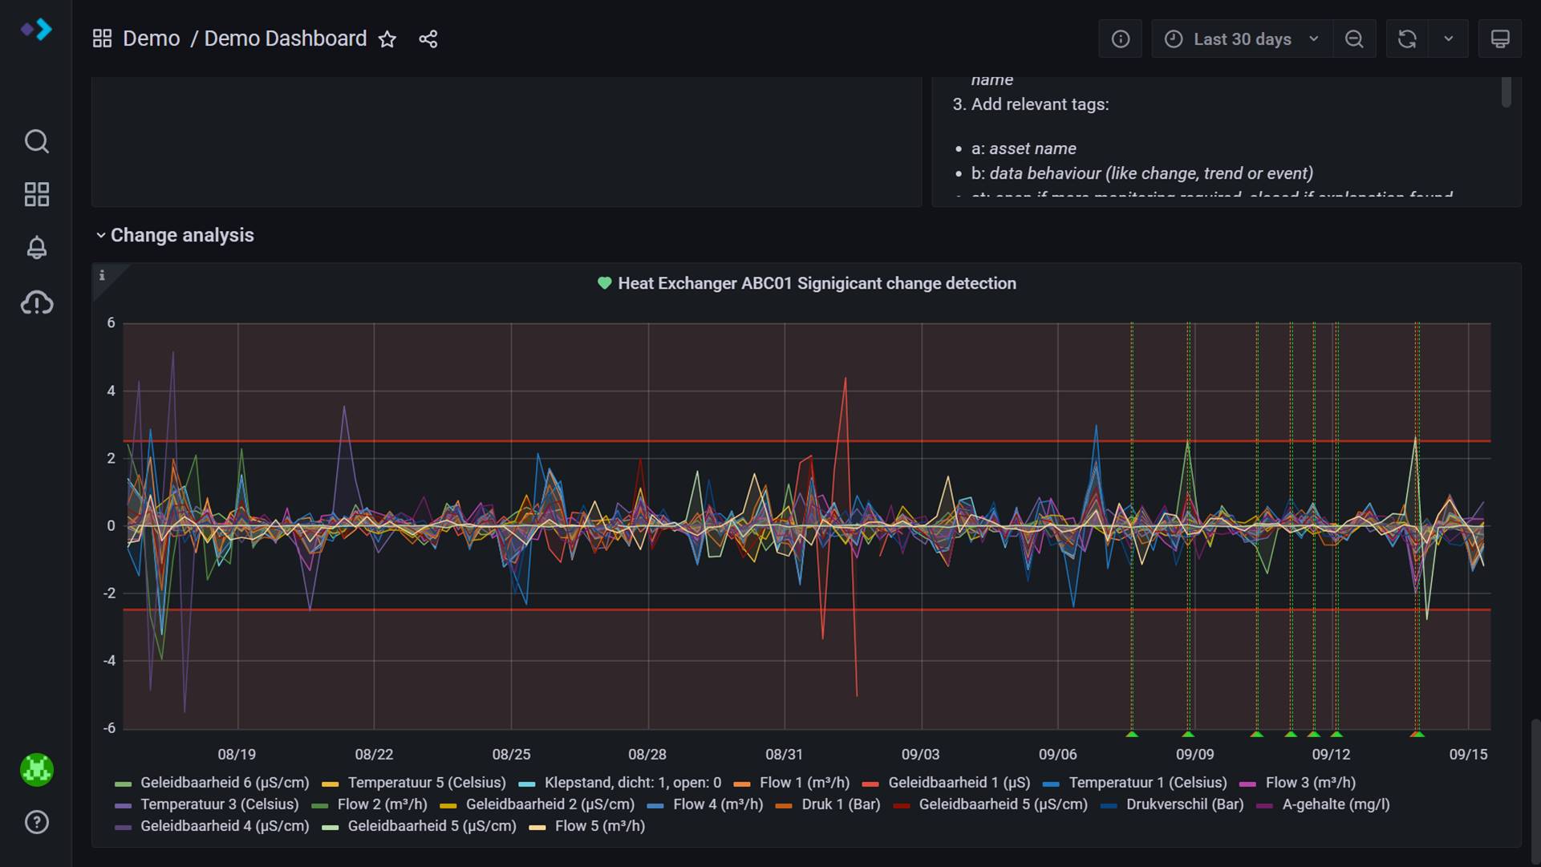
Task: Open the refresh interval dropdown arrow
Action: tap(1449, 39)
